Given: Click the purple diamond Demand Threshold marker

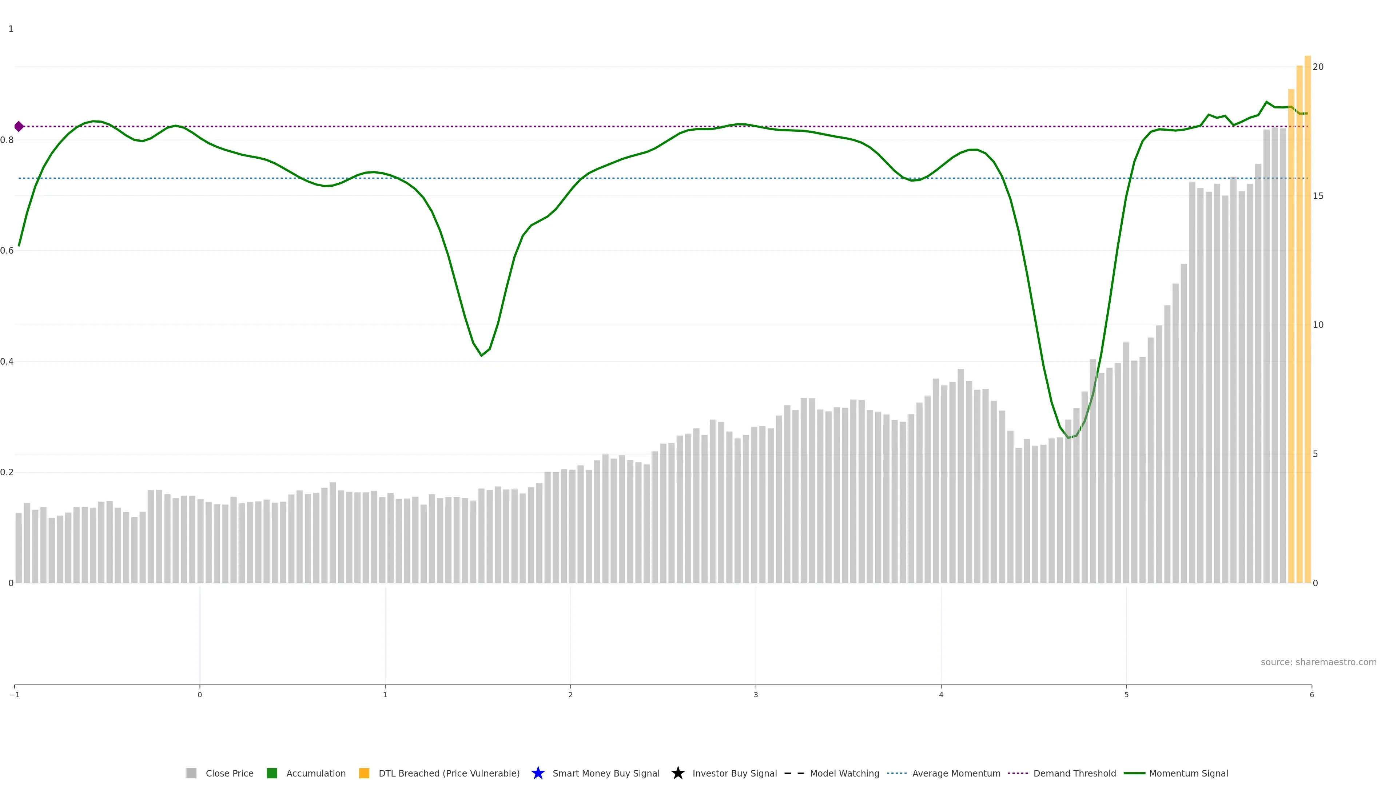Looking at the screenshot, I should [19, 126].
